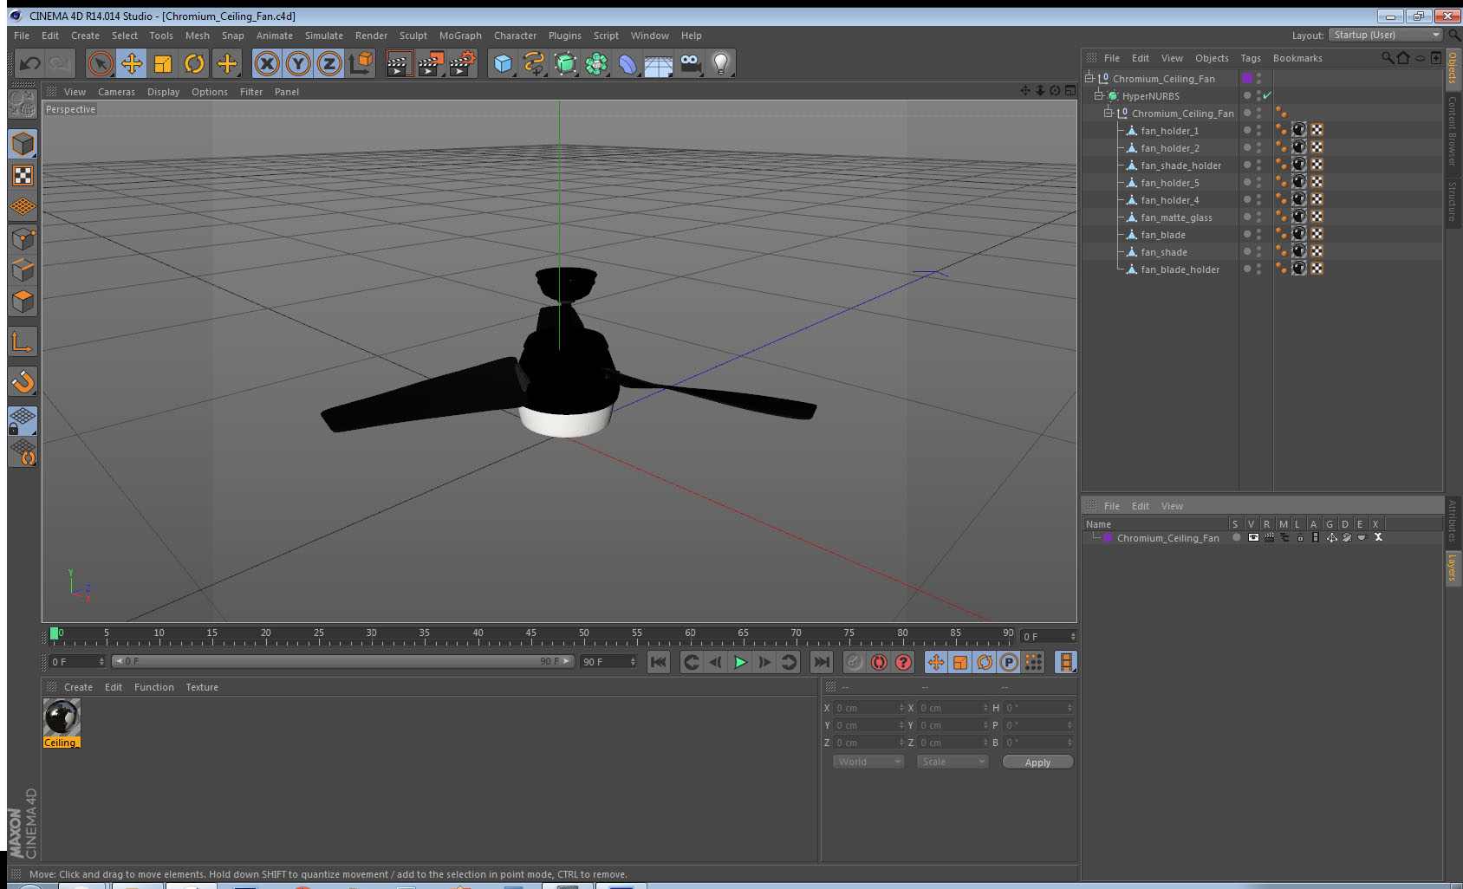Click the Apply button

pos(1037,762)
